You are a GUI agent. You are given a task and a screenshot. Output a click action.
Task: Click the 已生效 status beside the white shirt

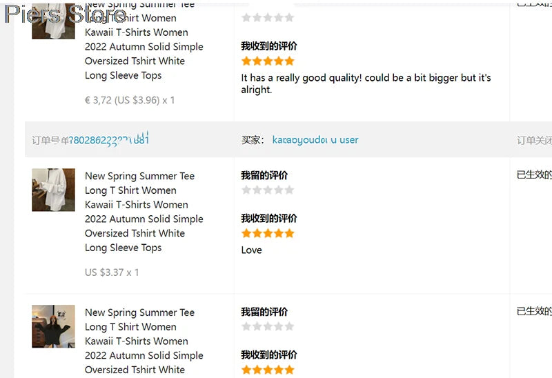(534, 175)
